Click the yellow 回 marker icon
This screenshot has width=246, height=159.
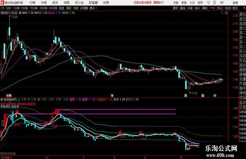tap(203, 95)
